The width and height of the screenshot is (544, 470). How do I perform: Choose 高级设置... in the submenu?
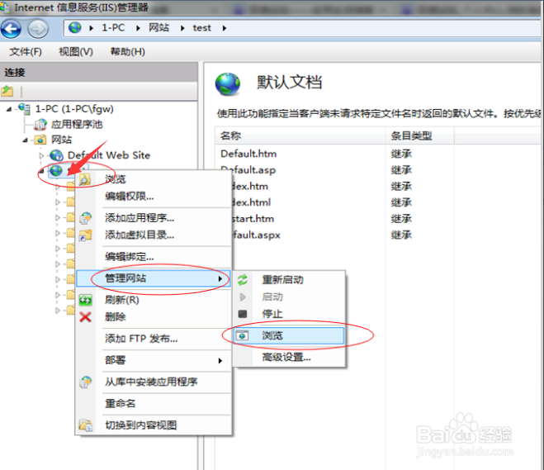[x=290, y=357]
